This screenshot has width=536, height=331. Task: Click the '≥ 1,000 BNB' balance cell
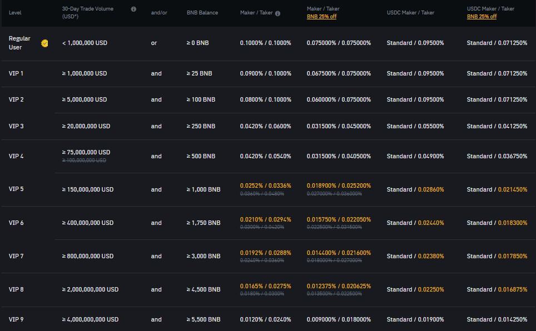pos(204,189)
